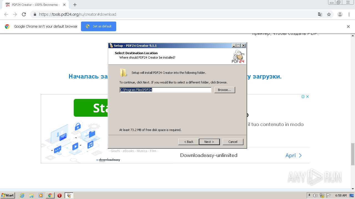Viewport: 355px width, 199px height.
Task: Click the system clock 6:58 AM
Action: coord(341,195)
